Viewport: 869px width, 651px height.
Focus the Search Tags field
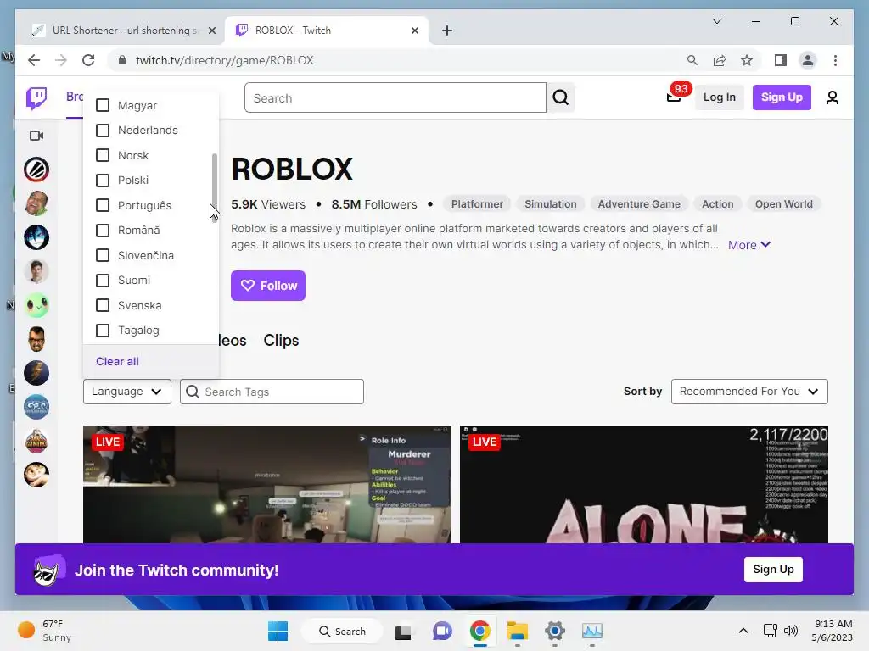(272, 392)
